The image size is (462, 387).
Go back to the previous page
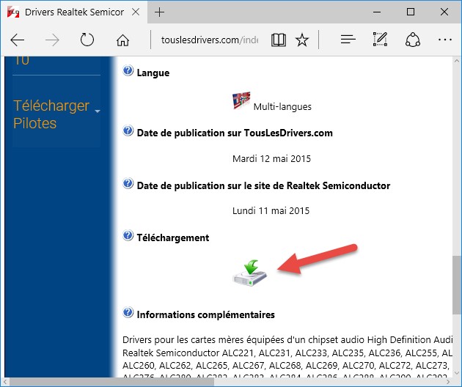18,40
